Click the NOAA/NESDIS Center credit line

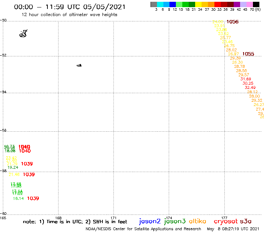click(143, 229)
